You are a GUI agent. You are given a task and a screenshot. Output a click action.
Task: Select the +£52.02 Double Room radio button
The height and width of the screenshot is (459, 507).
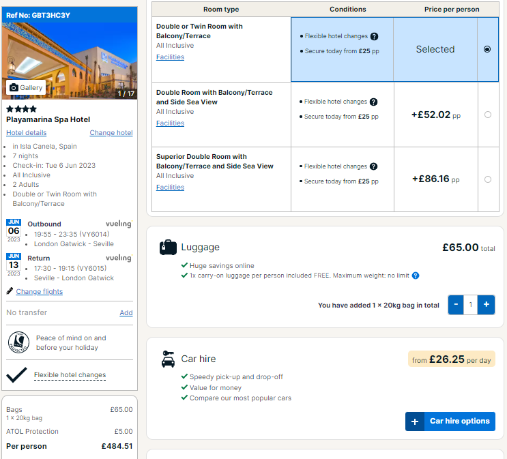[488, 115]
